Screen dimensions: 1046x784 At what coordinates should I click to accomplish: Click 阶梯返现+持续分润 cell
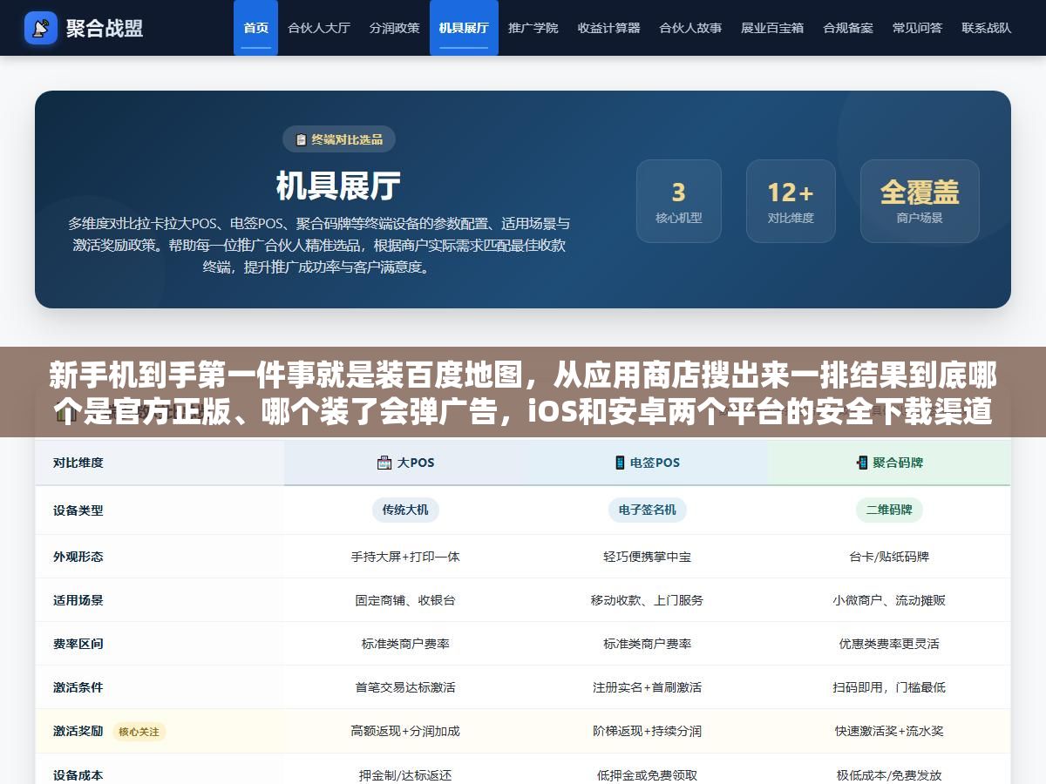(x=647, y=731)
